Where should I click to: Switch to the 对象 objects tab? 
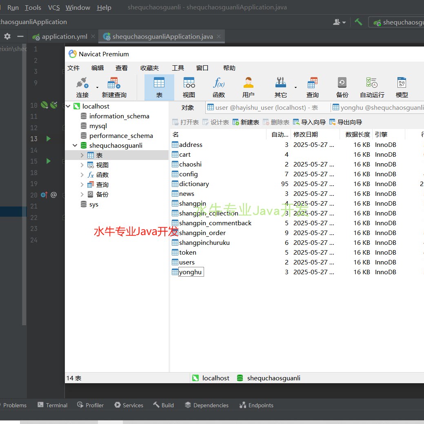[x=187, y=108]
